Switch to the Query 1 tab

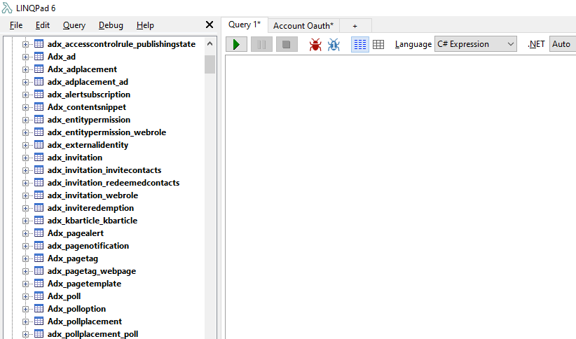245,25
